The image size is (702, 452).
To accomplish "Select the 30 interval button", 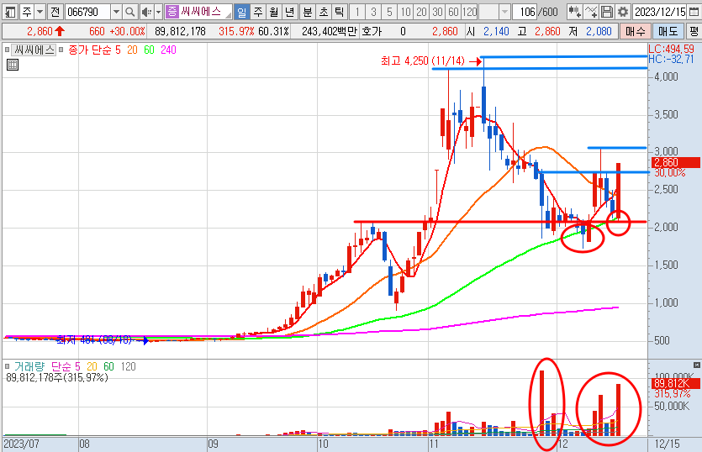I will click(x=438, y=12).
